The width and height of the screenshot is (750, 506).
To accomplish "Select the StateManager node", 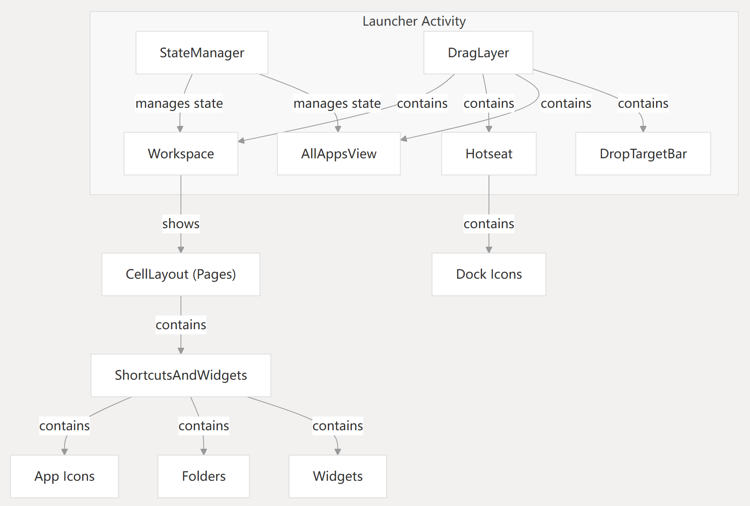I will tap(202, 53).
